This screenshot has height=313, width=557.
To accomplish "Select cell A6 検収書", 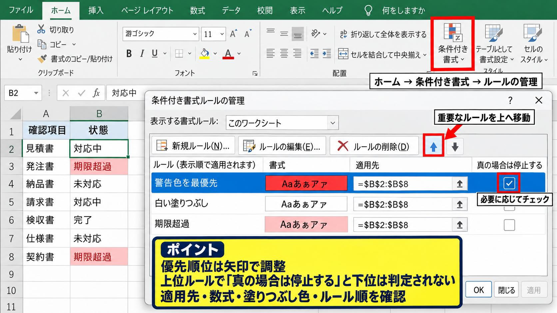I will [x=46, y=220].
